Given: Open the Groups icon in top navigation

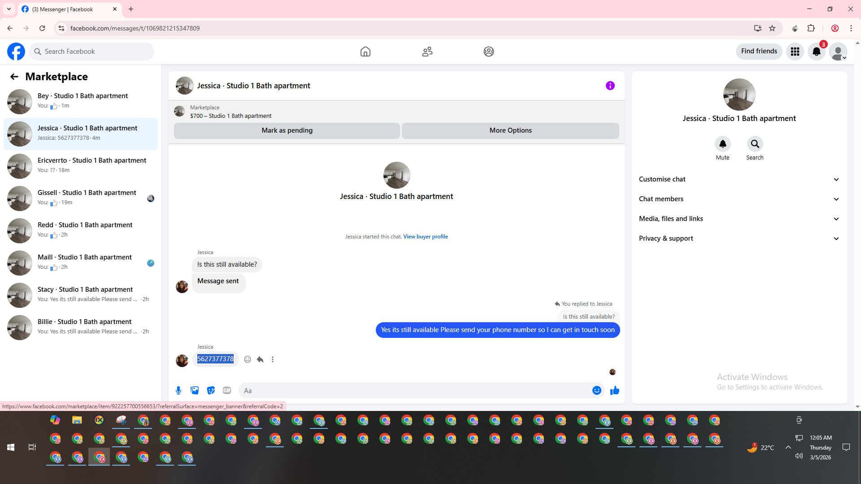Looking at the screenshot, I should pyautogui.click(x=489, y=52).
